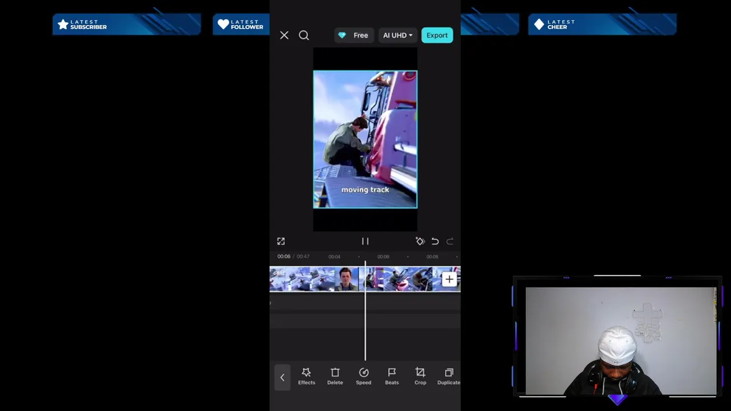Click the Latest Subscriber overlay banner
731x411 pixels.
pos(127,25)
